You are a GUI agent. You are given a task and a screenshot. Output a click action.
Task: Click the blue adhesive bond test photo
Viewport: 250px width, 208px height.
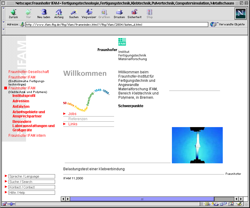pyautogui.click(x=197, y=145)
